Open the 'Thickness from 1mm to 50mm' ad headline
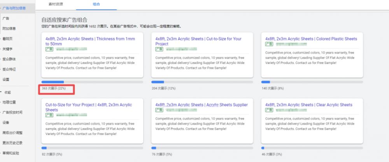389x162 pixels. pyautogui.click(x=90, y=41)
